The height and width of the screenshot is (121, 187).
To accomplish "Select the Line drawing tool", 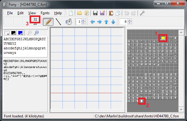I will (x=58, y=22).
